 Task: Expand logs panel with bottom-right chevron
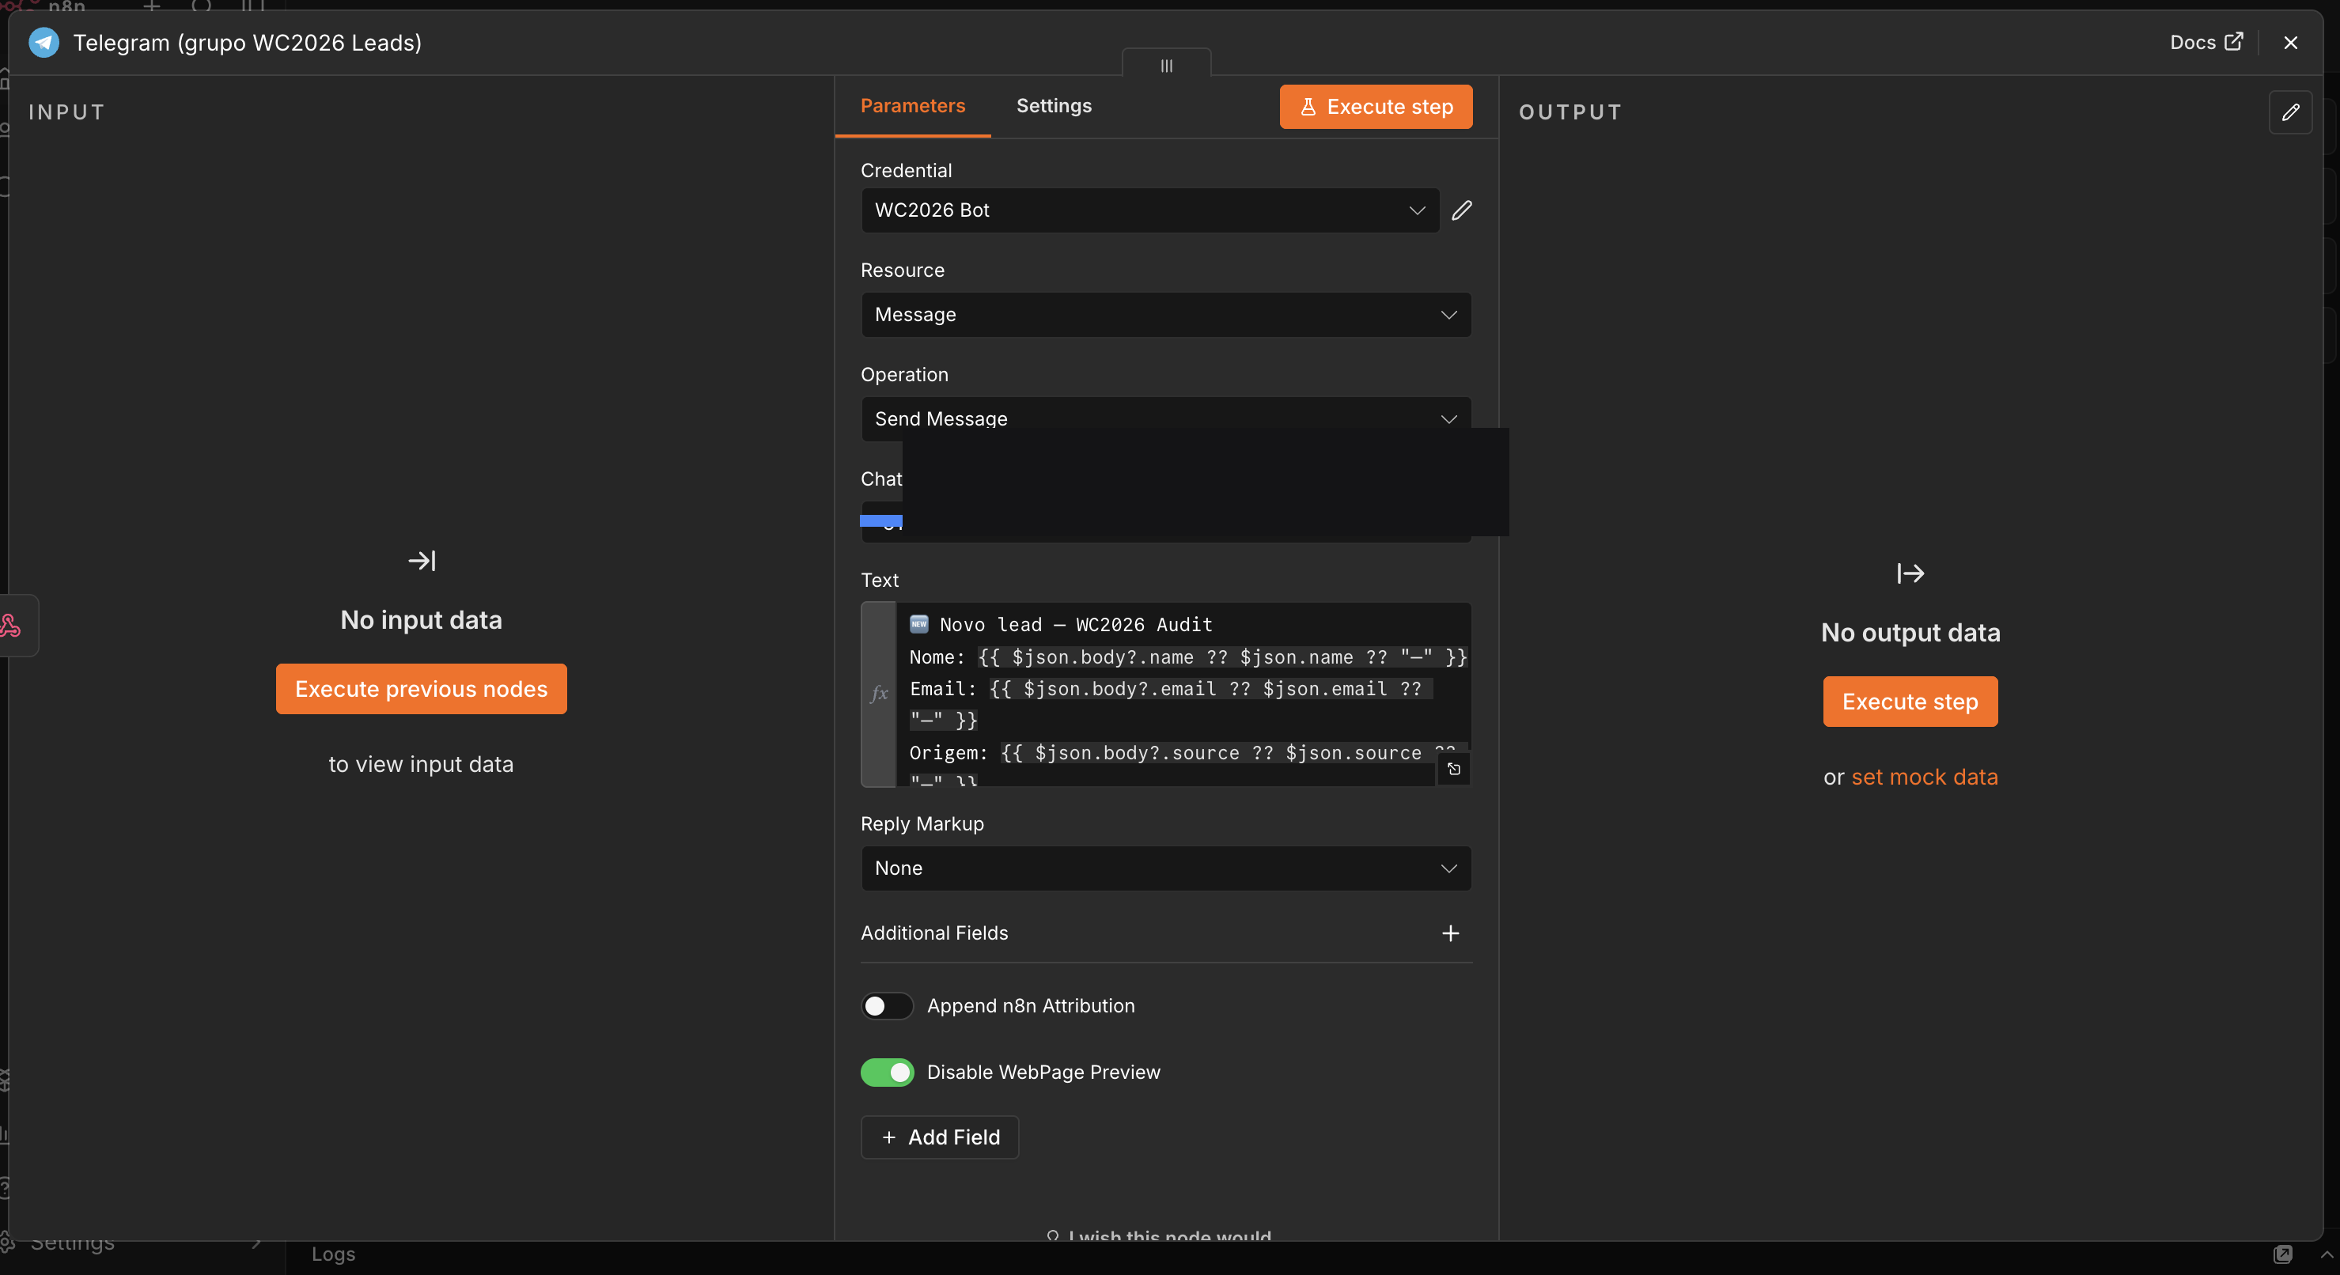[x=2326, y=1254]
